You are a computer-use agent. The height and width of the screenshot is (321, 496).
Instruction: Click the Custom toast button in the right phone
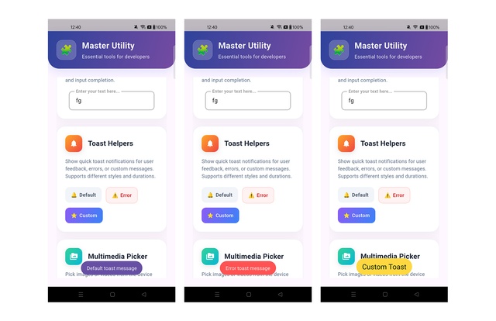click(356, 216)
